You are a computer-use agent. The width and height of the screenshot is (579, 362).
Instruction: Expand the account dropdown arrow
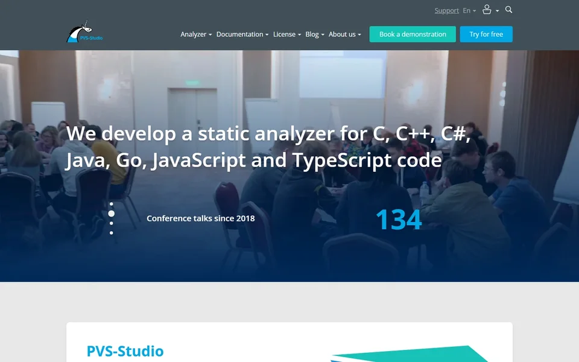[x=498, y=11]
